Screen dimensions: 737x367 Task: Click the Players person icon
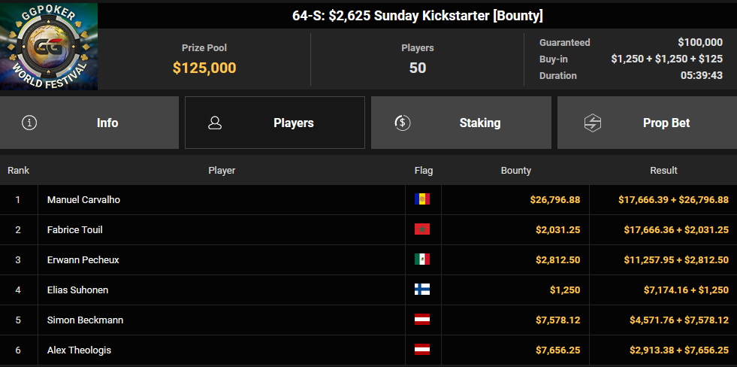[x=215, y=123]
